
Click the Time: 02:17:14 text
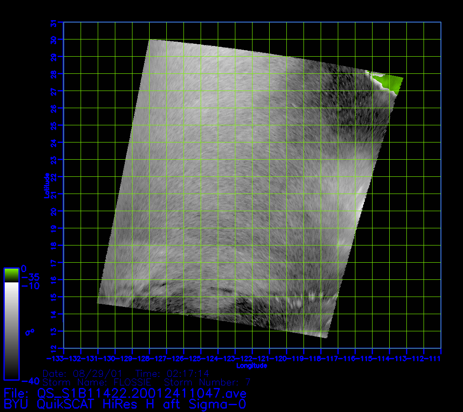point(172,373)
